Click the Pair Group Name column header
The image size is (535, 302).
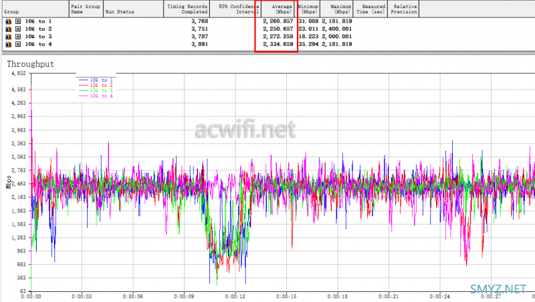[x=85, y=9]
